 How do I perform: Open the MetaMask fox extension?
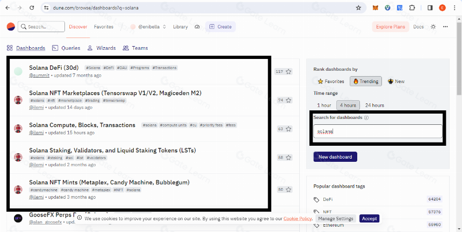(375, 8)
